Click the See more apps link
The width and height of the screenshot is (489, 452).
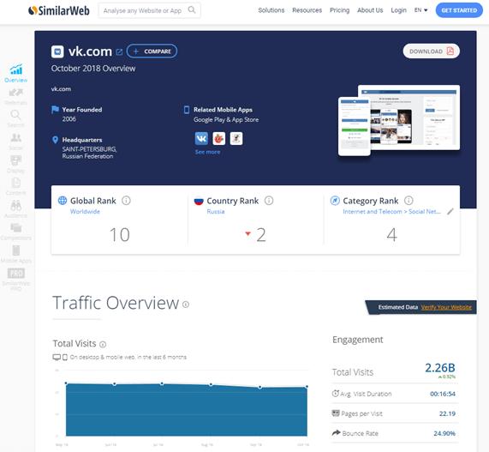coord(208,152)
